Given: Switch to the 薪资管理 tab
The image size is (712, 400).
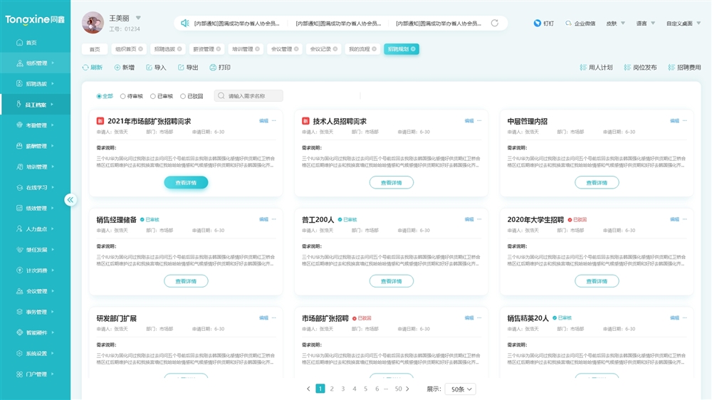Looking at the screenshot, I should click(204, 49).
